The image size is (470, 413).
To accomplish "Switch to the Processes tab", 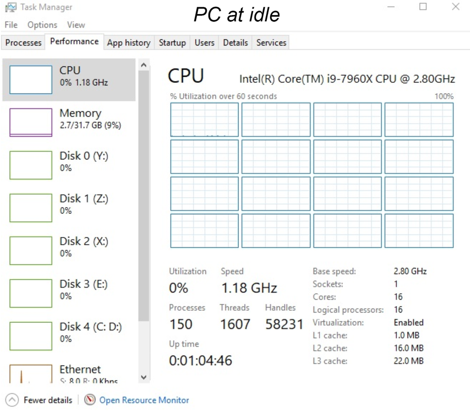I will click(23, 43).
